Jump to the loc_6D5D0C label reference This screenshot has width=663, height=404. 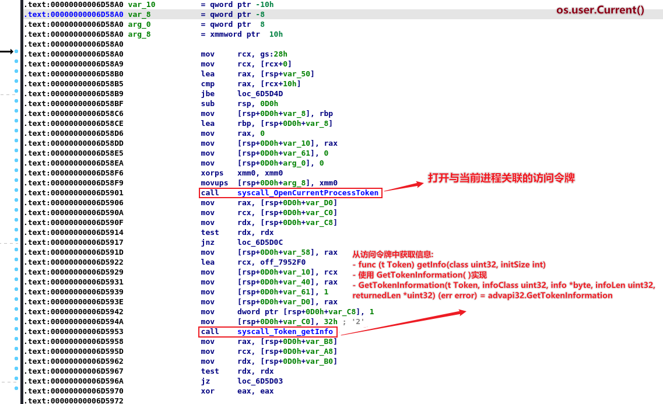point(260,243)
